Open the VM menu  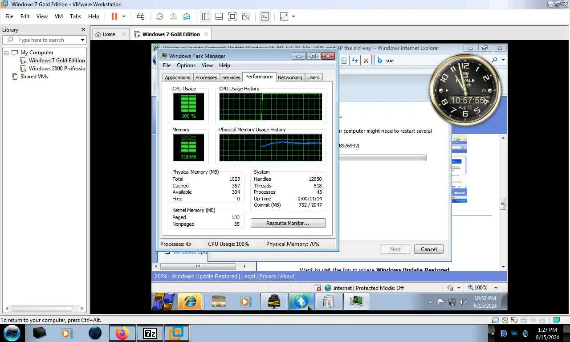tap(59, 16)
